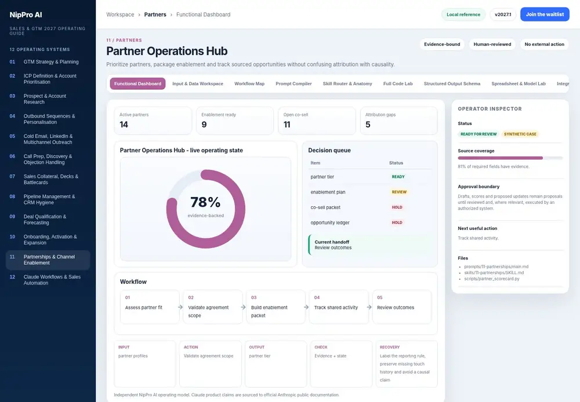Click co-sell packet queue row
Screen dimensions: 580x402
[370, 207]
